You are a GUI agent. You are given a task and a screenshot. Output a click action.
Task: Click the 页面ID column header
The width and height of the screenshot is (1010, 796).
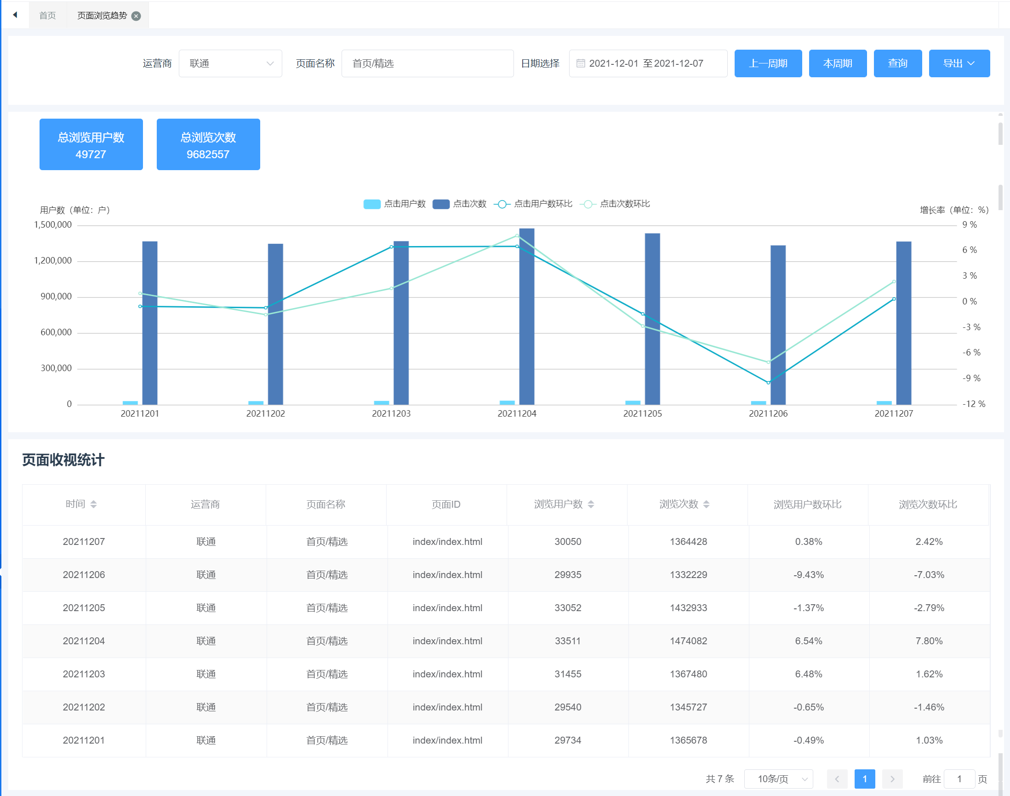pos(446,504)
